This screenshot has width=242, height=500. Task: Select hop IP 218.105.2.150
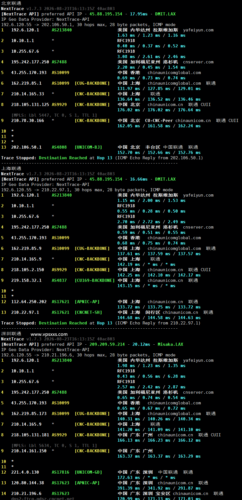[28, 270]
